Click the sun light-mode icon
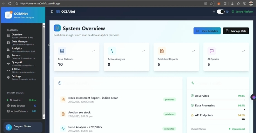 [x=214, y=11]
